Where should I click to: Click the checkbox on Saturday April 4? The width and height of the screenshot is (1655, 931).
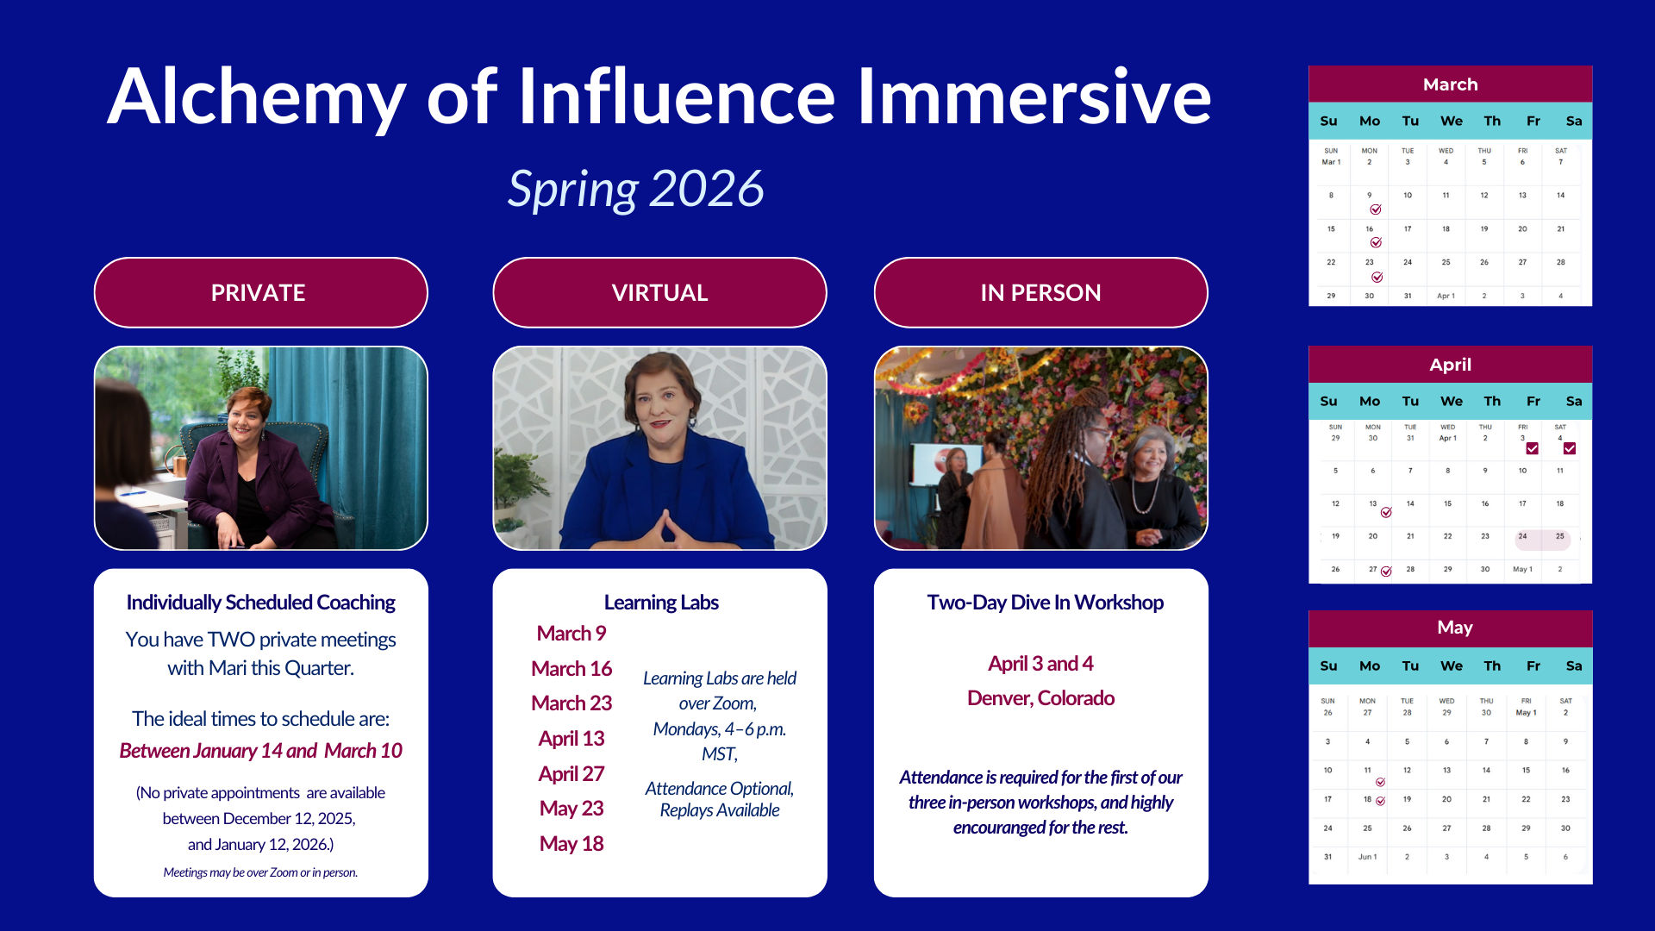1570,448
